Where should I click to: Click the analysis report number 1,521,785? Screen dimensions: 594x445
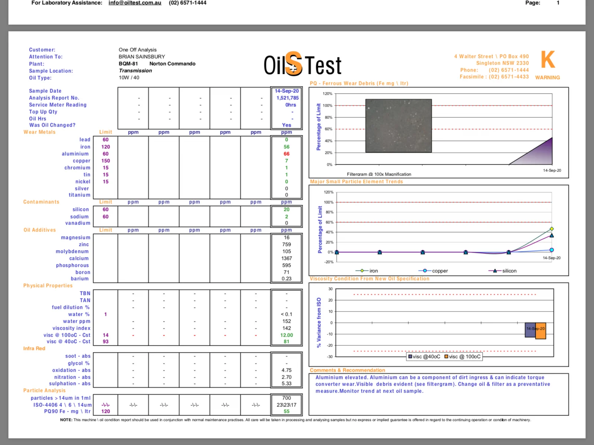(287, 98)
